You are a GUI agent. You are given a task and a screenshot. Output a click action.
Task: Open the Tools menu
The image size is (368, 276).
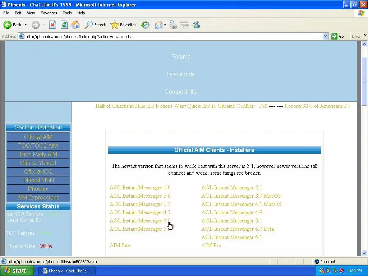pos(67,13)
